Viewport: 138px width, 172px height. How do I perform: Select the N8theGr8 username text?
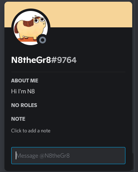tap(31, 60)
